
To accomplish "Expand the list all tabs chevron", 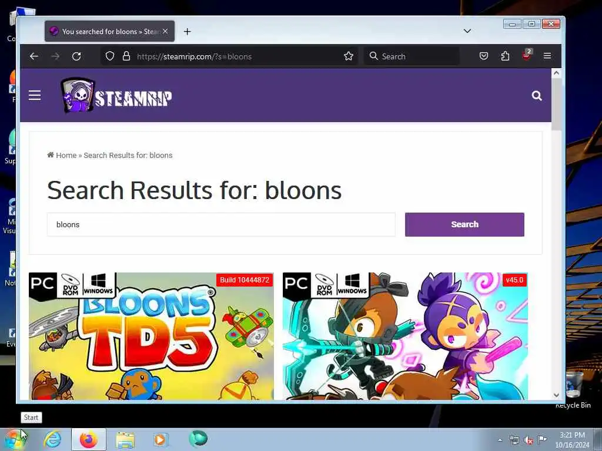I will [467, 31].
